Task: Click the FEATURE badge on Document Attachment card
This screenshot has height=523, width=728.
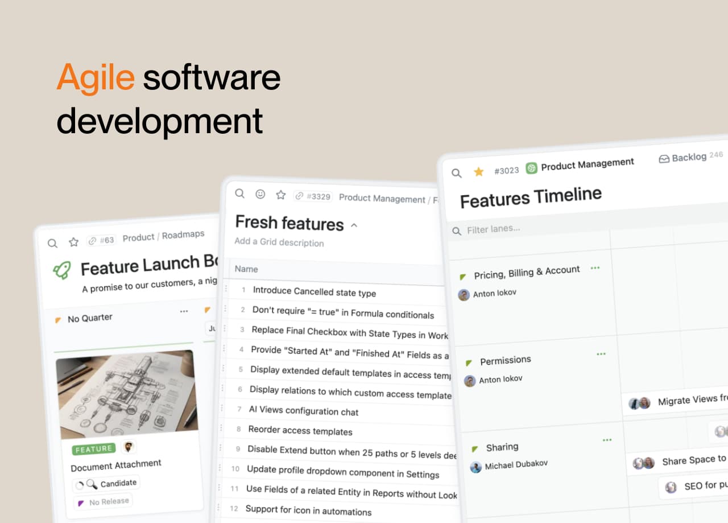Action: (x=94, y=449)
